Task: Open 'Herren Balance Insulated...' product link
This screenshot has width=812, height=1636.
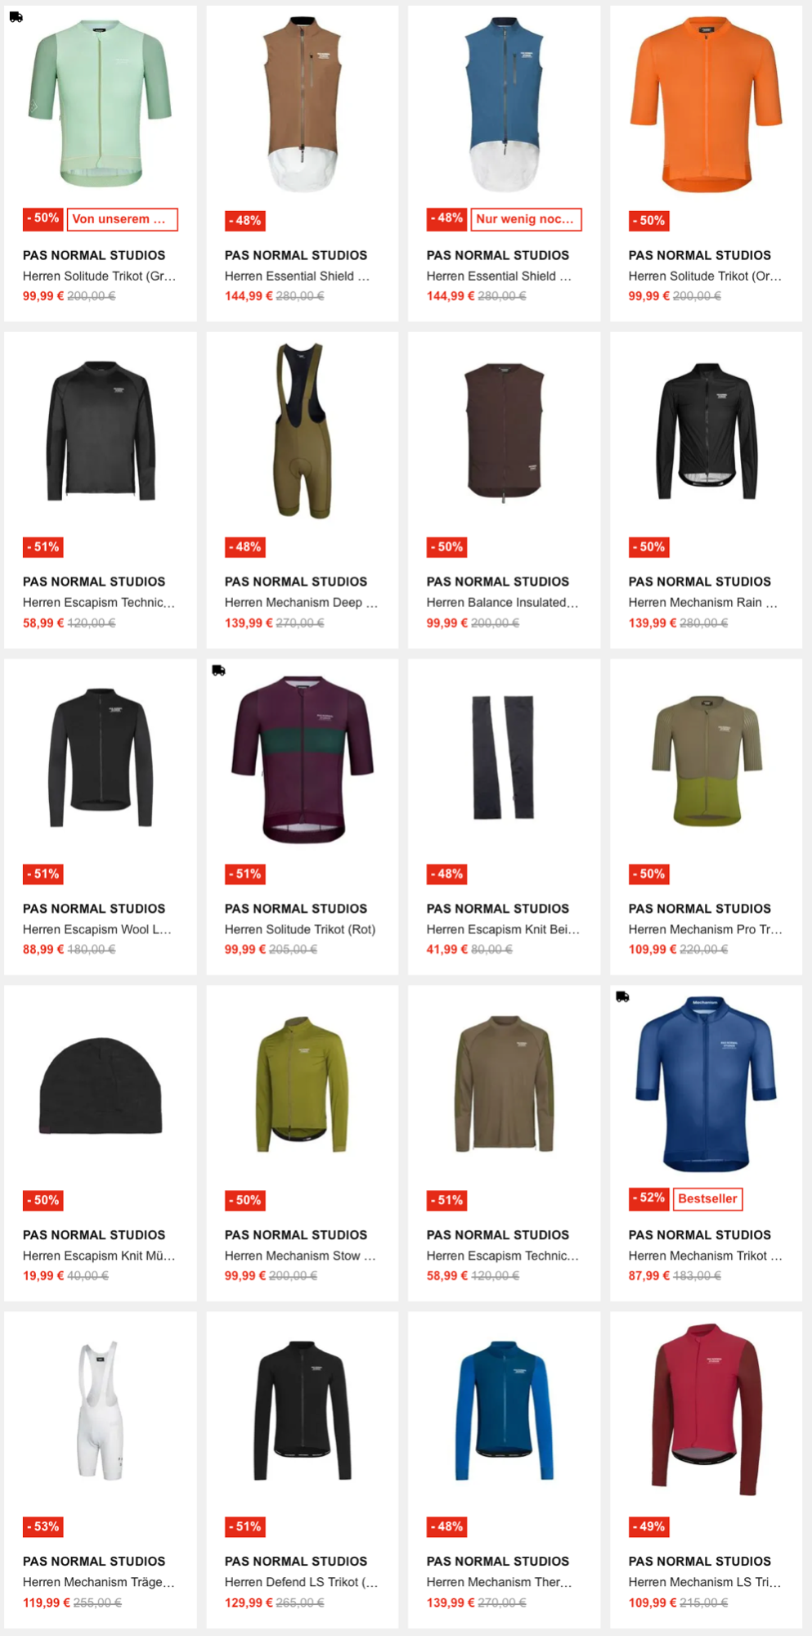Action: pyautogui.click(x=502, y=603)
